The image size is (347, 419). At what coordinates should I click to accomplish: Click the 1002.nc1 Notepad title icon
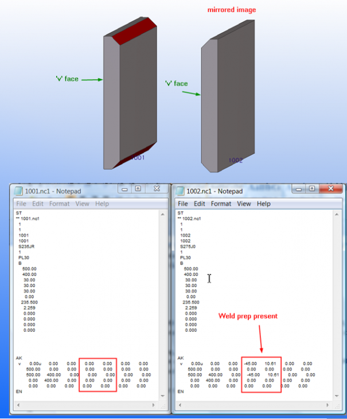tap(180, 191)
